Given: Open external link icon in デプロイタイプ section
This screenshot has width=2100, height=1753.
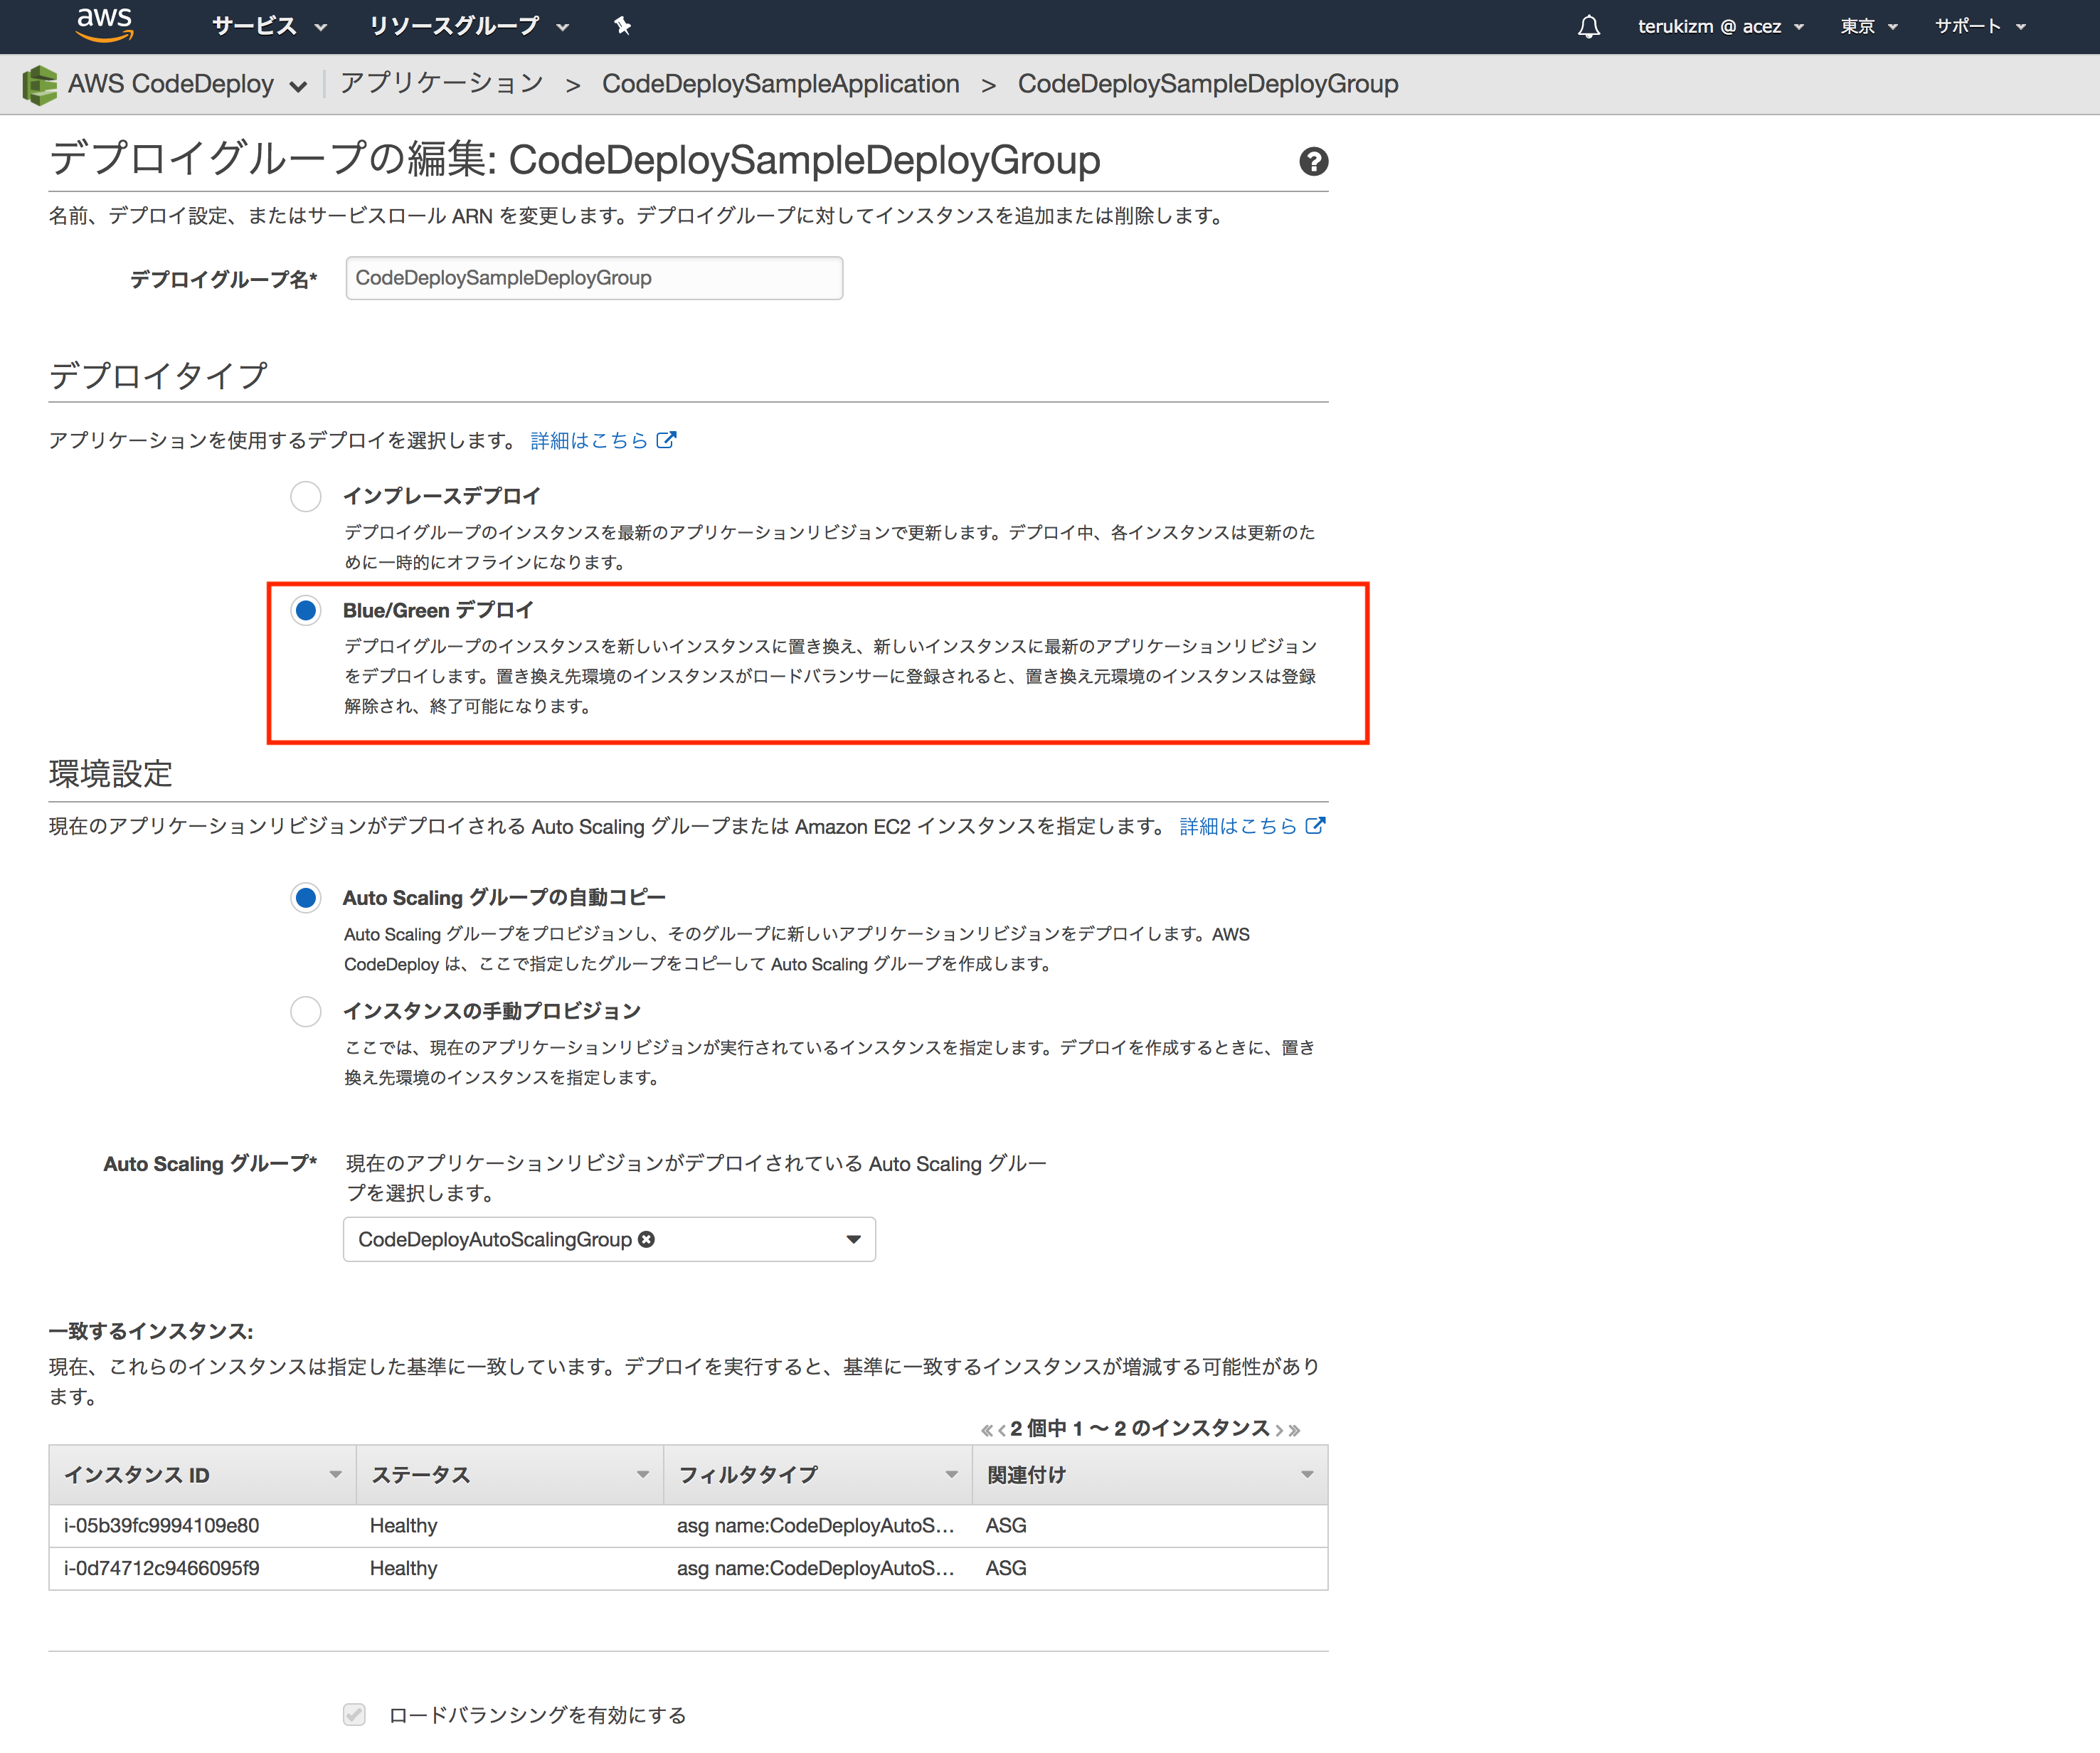Looking at the screenshot, I should pos(666,440).
